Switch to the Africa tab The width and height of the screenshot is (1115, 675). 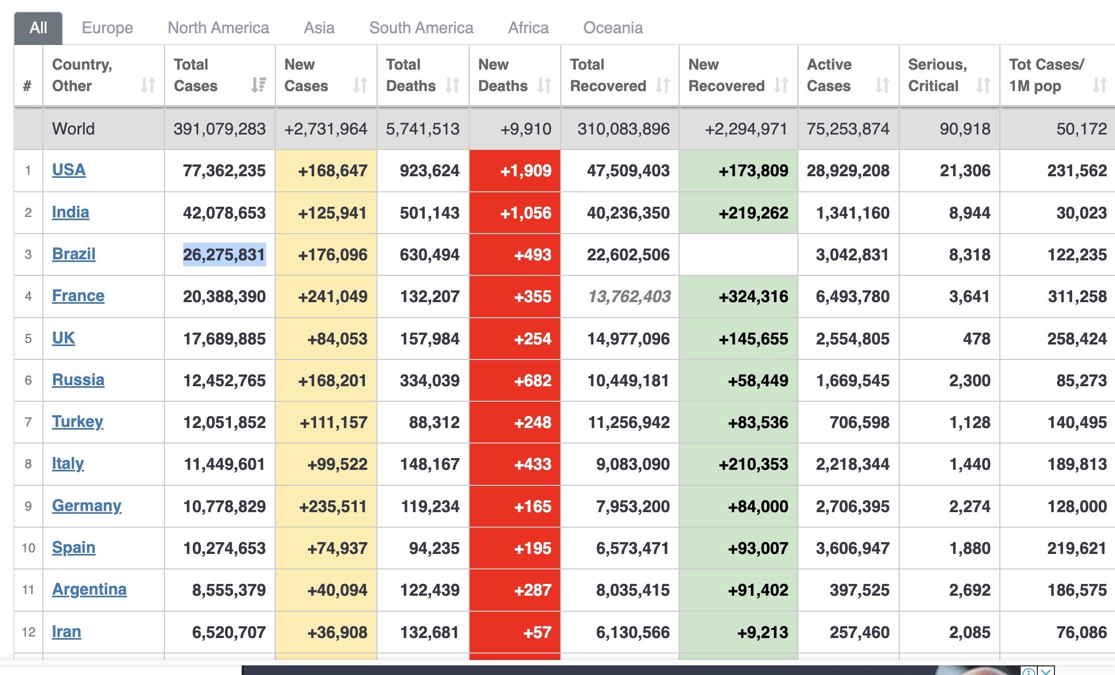click(x=528, y=27)
